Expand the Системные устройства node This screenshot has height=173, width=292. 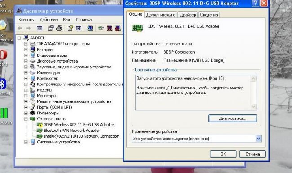(x=26, y=142)
